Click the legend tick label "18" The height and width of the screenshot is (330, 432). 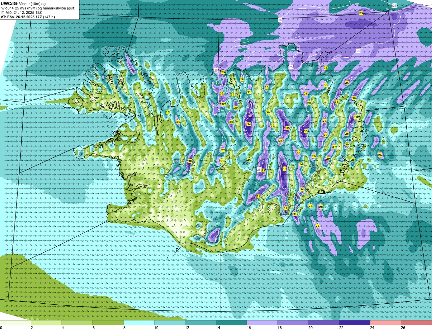(280, 328)
